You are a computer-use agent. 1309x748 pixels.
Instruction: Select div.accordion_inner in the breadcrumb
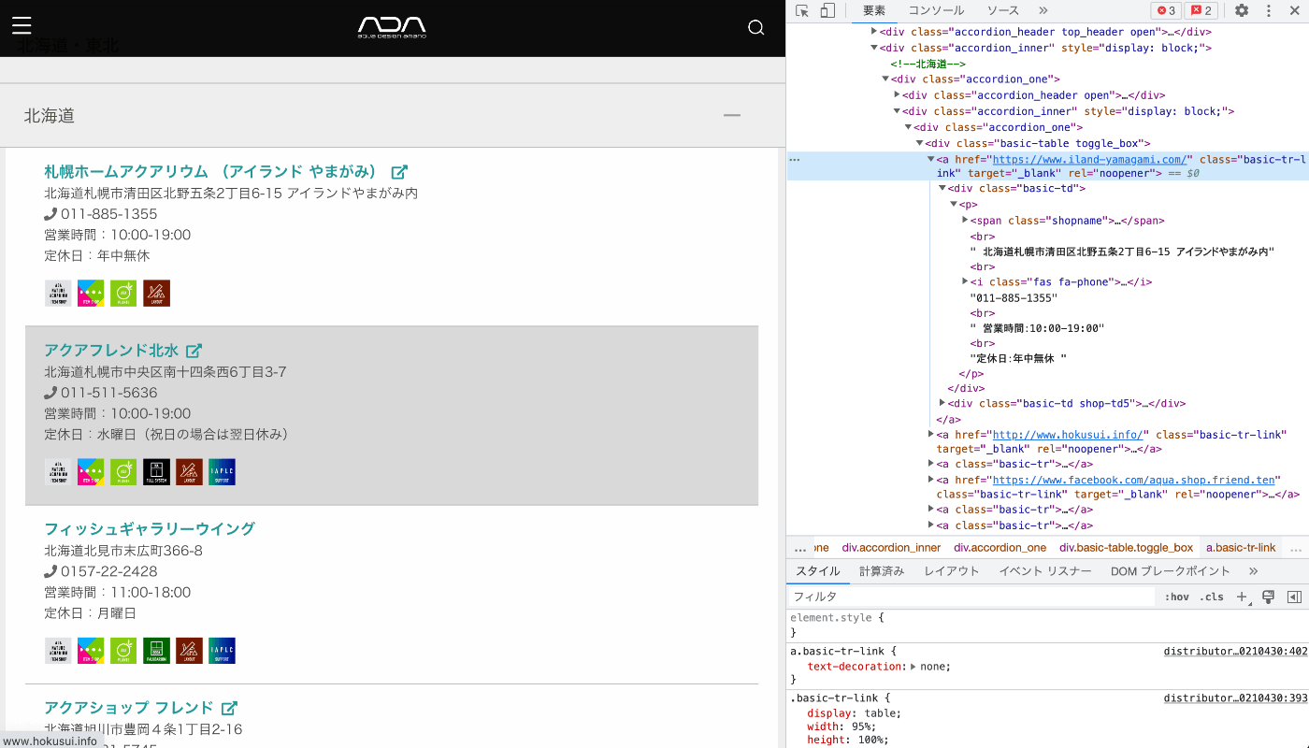coord(891,548)
